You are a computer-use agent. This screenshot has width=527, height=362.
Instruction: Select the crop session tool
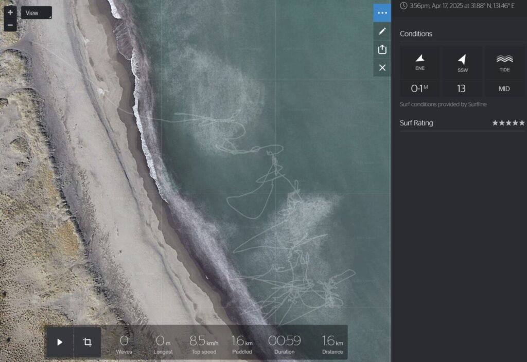pyautogui.click(x=87, y=342)
